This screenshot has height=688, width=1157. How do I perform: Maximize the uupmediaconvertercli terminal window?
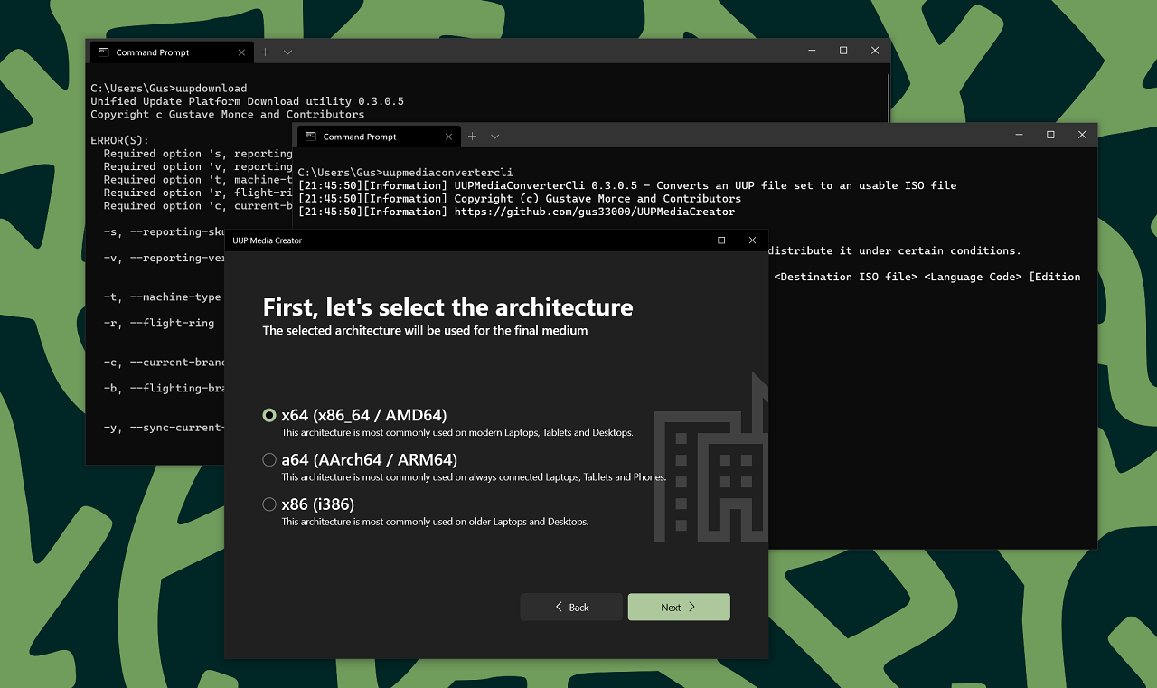[x=1050, y=135]
